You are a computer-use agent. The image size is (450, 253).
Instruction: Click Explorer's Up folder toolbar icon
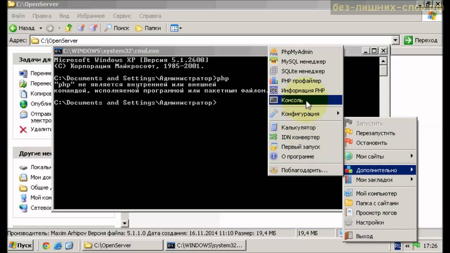click(69, 28)
